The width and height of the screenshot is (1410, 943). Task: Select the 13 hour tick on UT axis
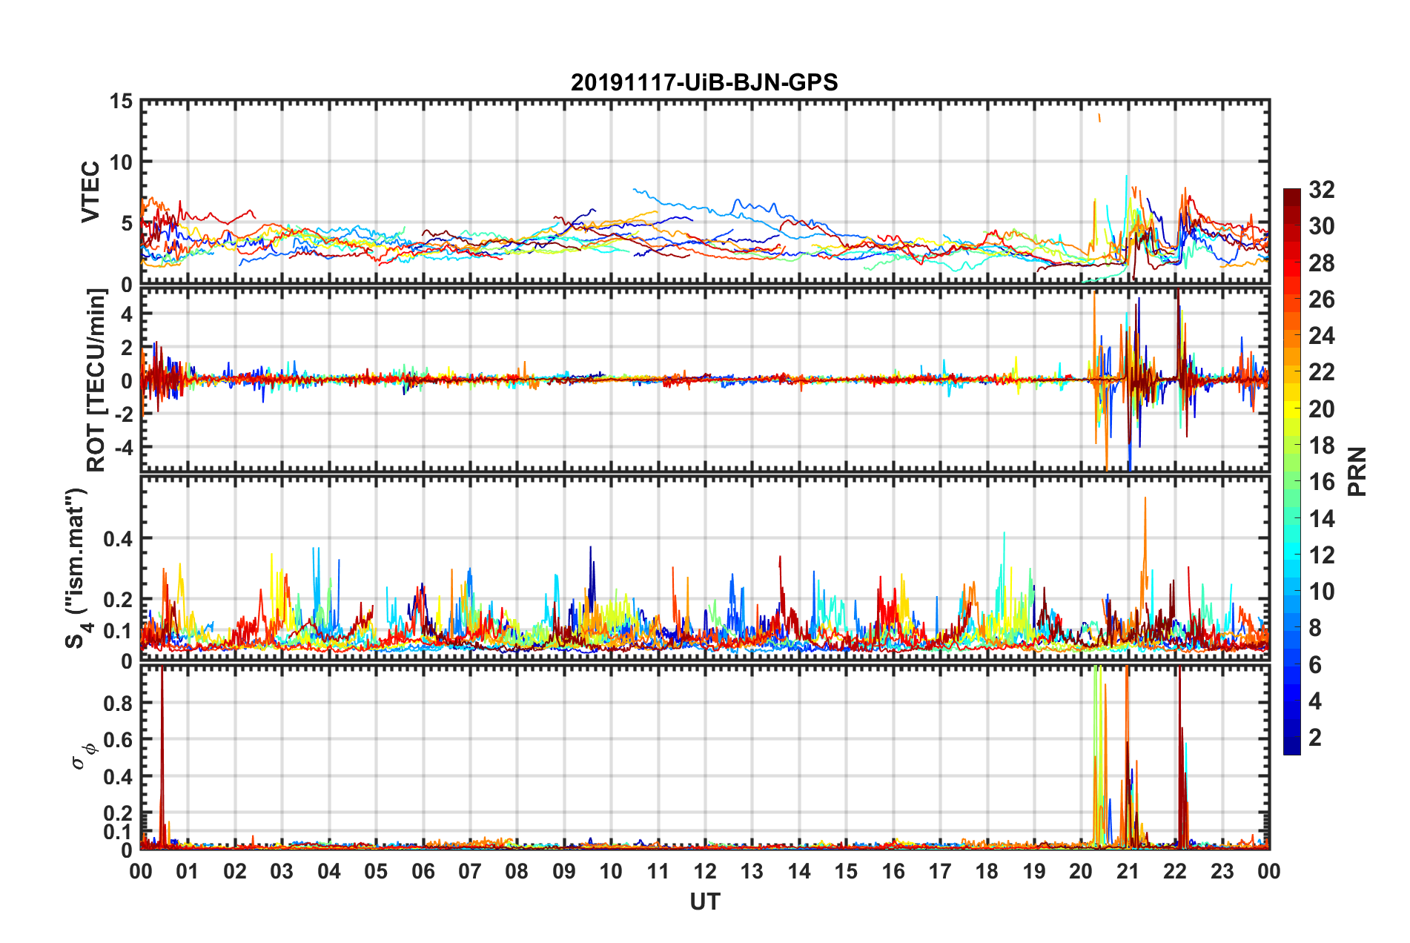752,871
